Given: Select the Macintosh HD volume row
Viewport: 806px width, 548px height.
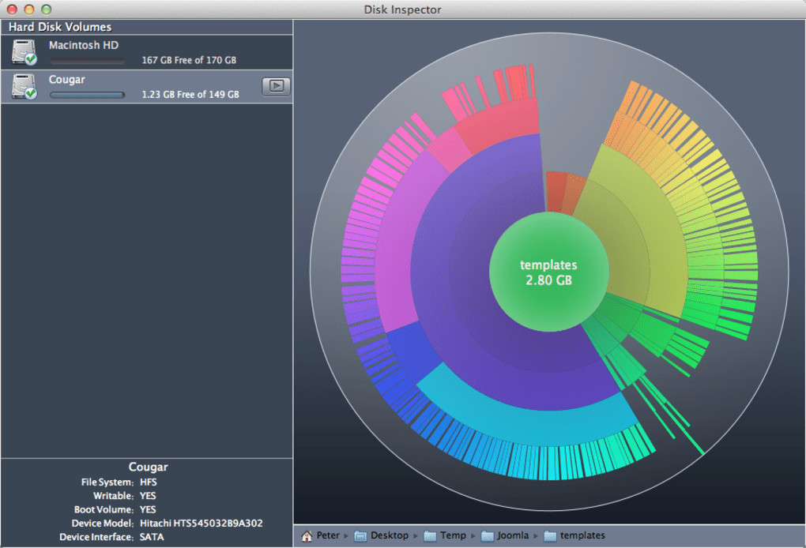Looking at the screenshot, I should click(146, 52).
